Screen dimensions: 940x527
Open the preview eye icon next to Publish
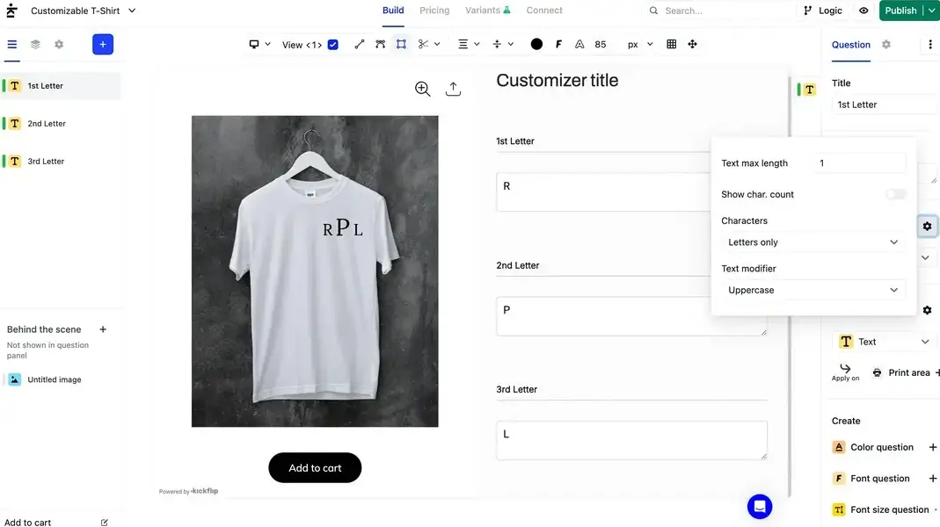863,11
